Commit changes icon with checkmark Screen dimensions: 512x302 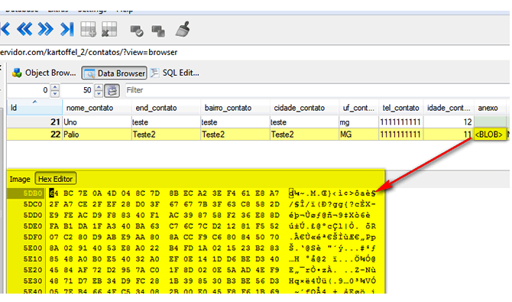pyautogui.click(x=137, y=31)
